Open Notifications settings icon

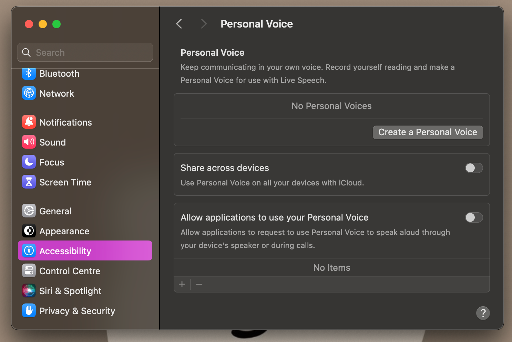pyautogui.click(x=29, y=122)
